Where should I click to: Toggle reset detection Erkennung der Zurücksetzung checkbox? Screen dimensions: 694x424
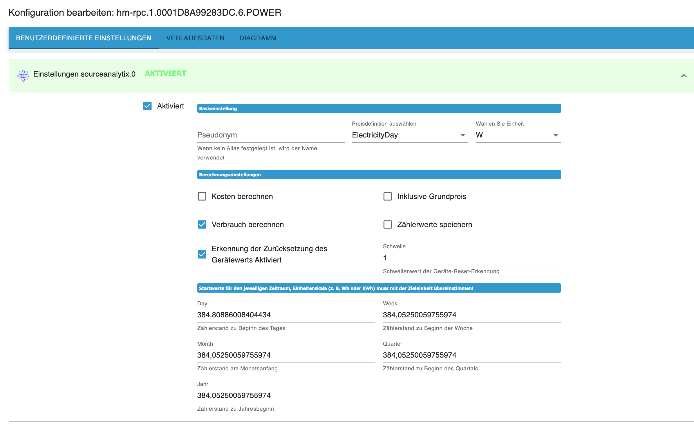coord(202,254)
